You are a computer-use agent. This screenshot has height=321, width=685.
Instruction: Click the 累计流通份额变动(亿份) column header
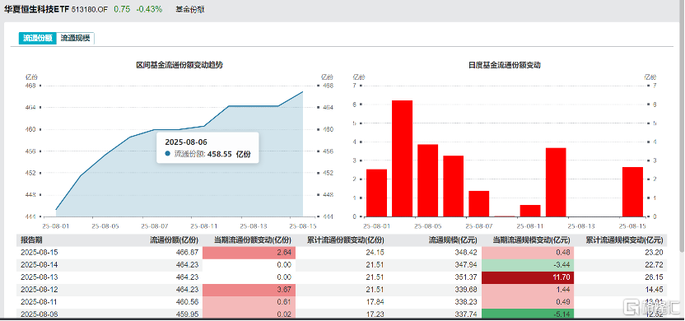click(345, 240)
